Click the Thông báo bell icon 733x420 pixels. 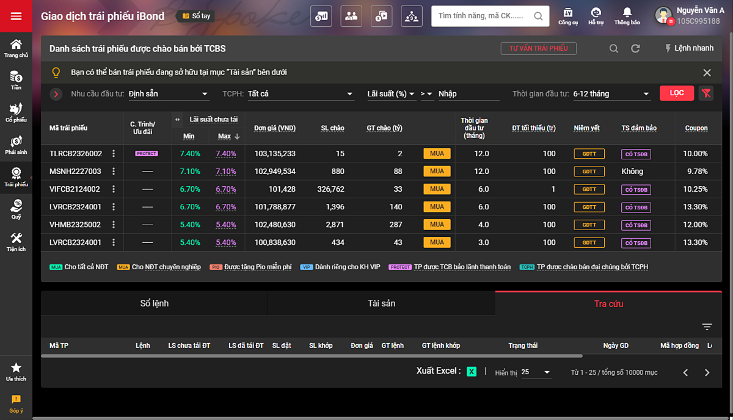click(x=627, y=15)
